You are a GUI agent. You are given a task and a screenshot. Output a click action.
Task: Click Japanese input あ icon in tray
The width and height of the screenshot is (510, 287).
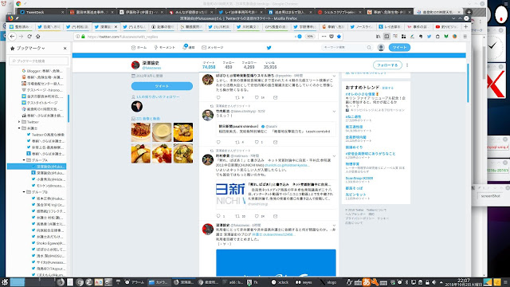tap(367, 282)
